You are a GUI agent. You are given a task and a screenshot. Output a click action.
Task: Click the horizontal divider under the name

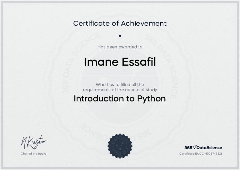(x=120, y=75)
